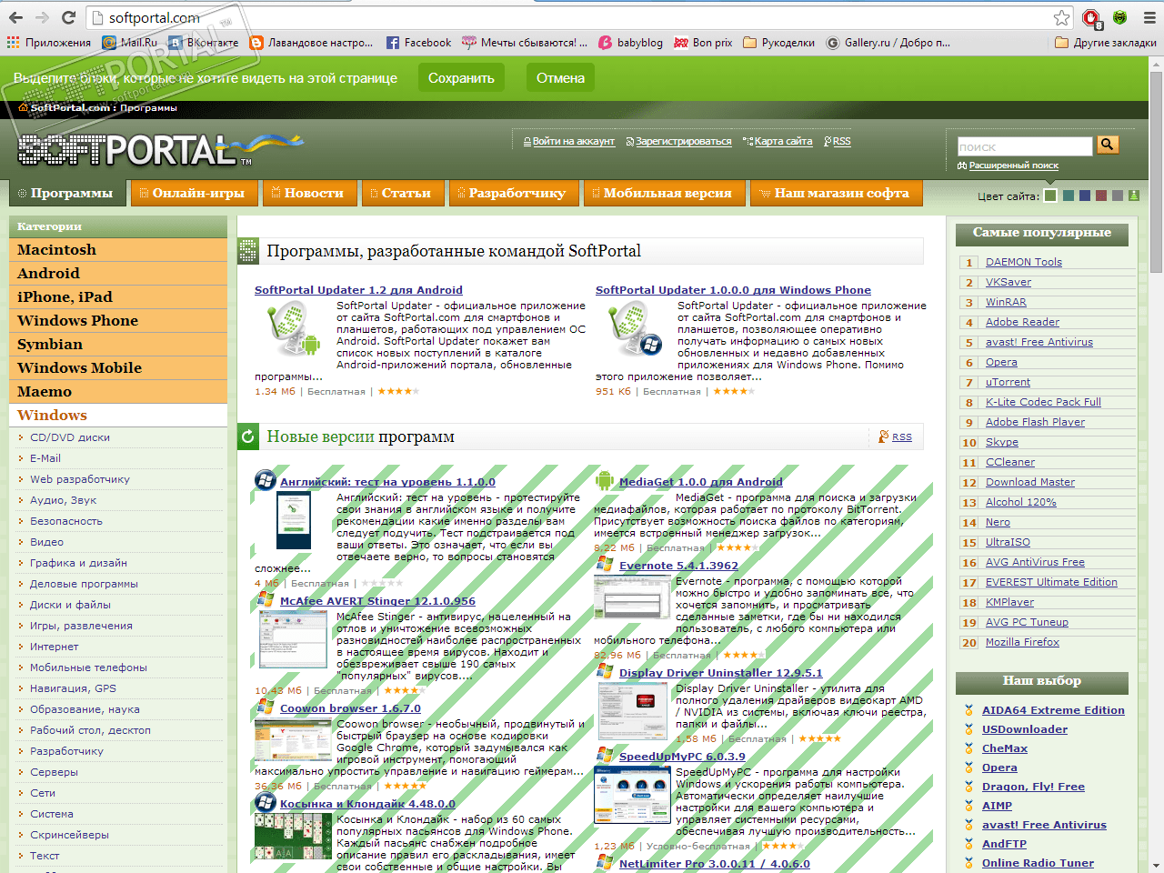Reload the softportal.com page
Image resolution: width=1164 pixels, height=873 pixels.
tap(68, 17)
